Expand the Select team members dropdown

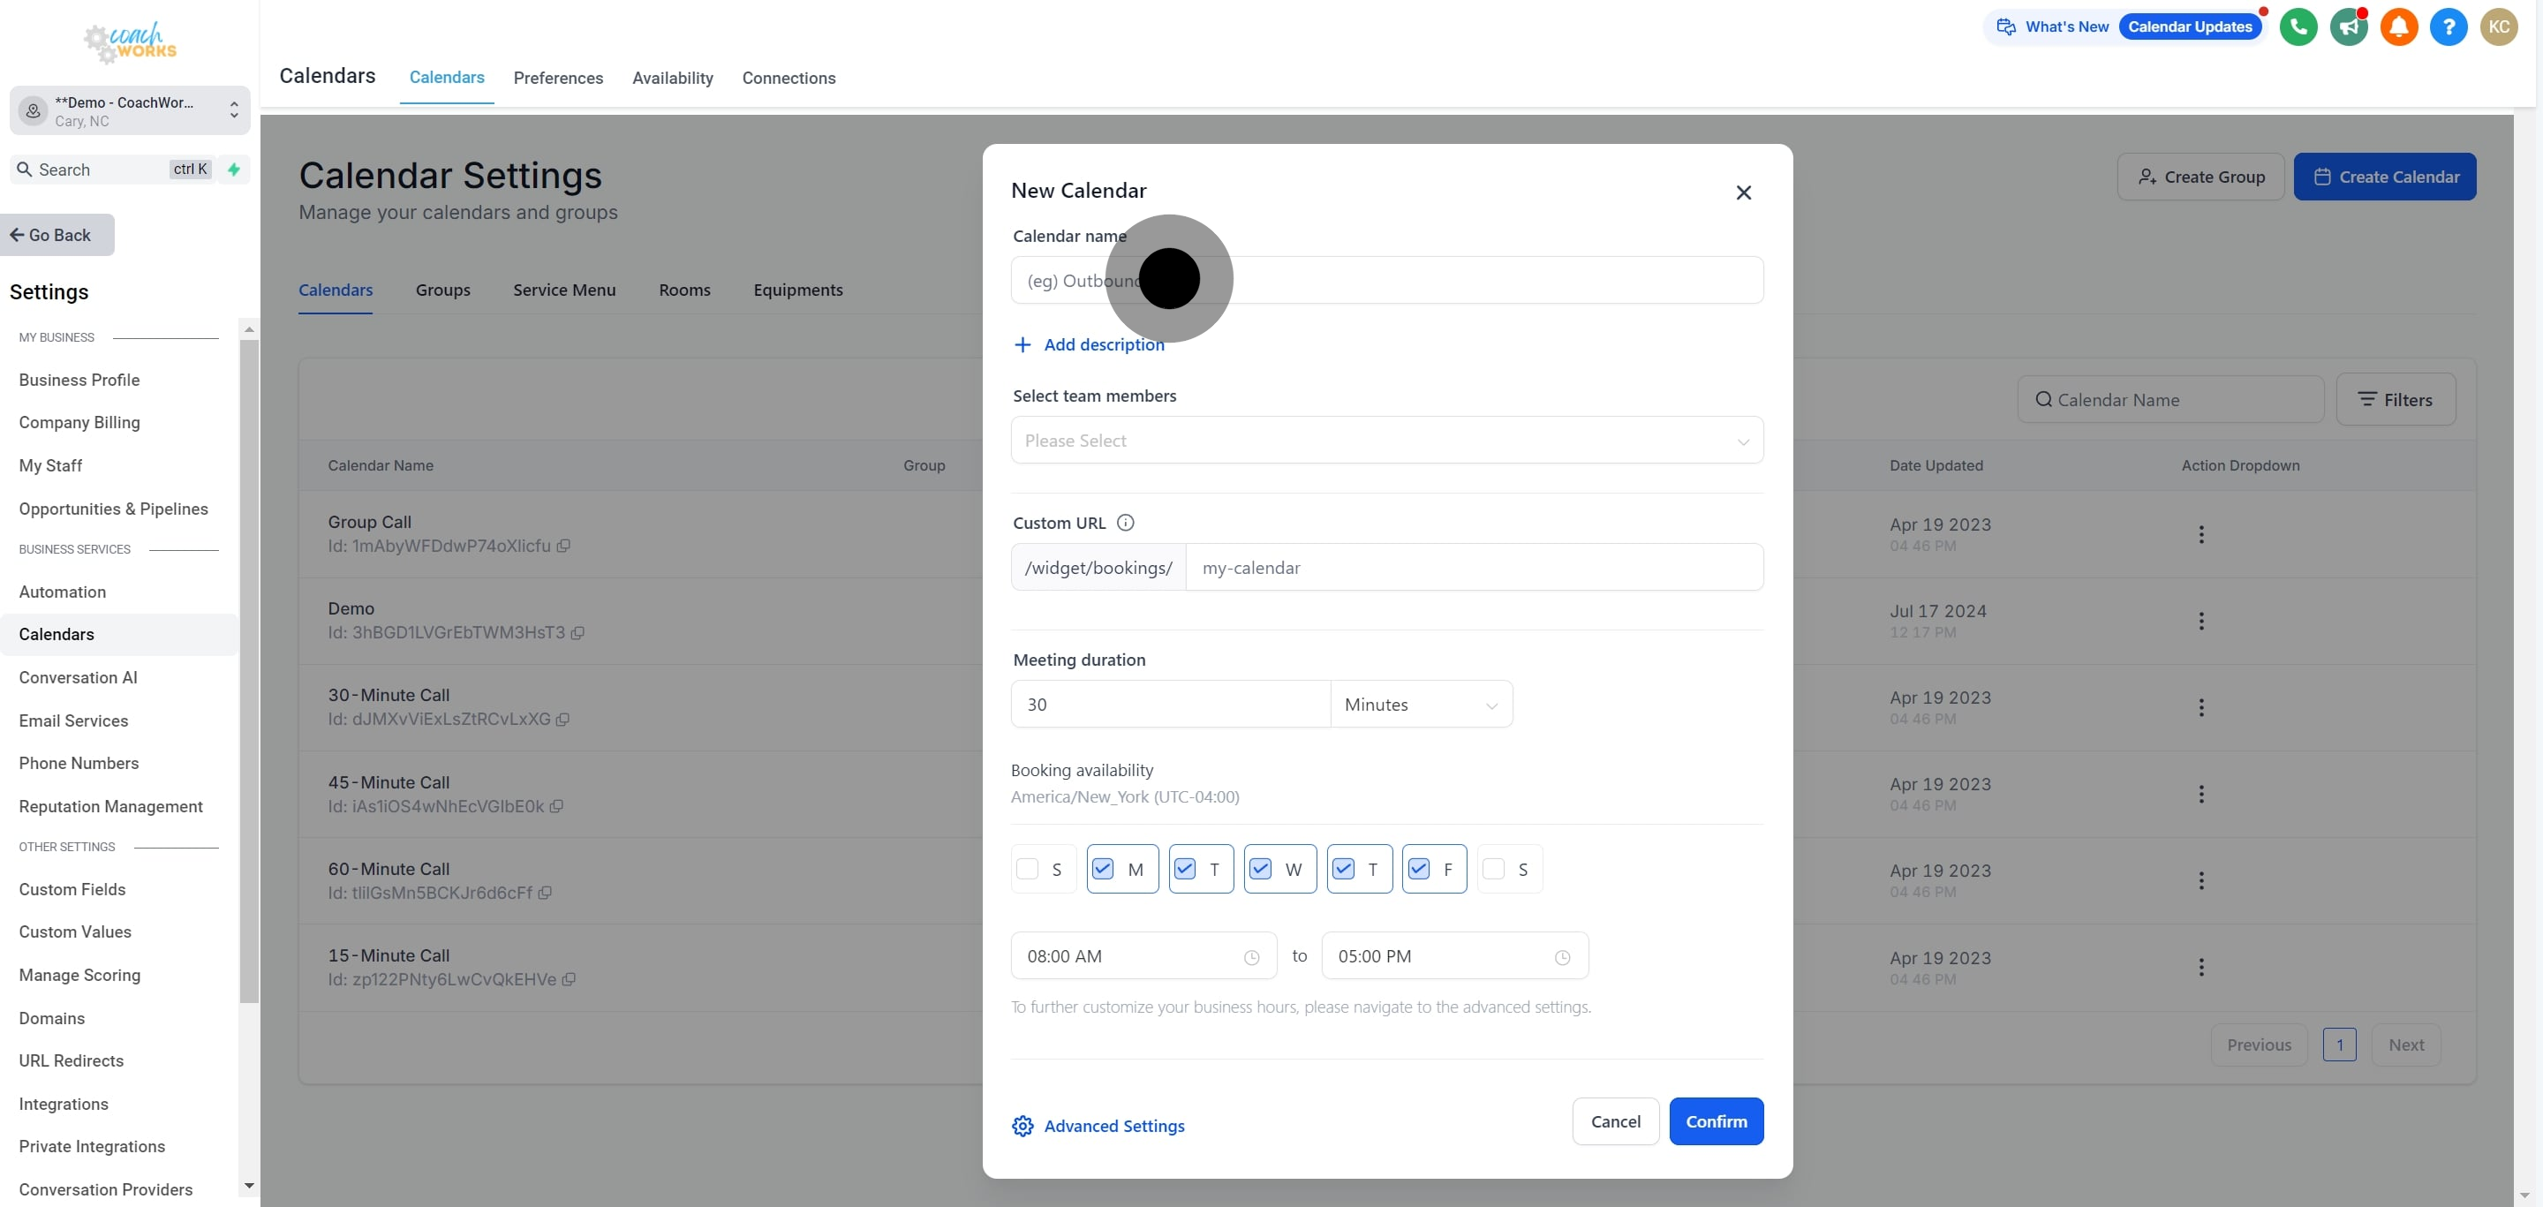coord(1387,441)
